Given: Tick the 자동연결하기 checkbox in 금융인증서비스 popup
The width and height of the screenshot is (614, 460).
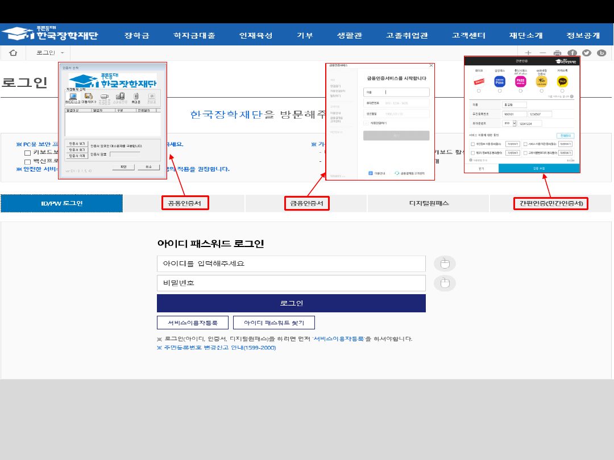Looking at the screenshot, I should tap(366, 123).
